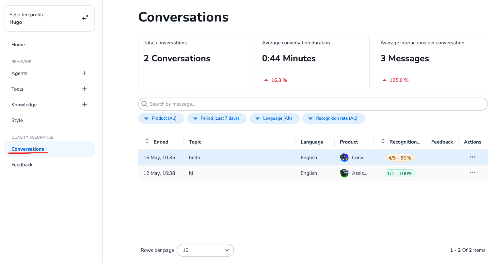Click the Assistant avatar in the hi row

pos(344,173)
